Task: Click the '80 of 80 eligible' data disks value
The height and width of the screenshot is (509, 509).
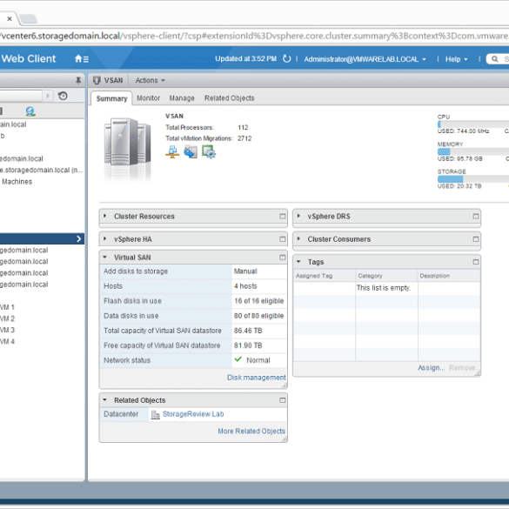Action: pyautogui.click(x=258, y=316)
